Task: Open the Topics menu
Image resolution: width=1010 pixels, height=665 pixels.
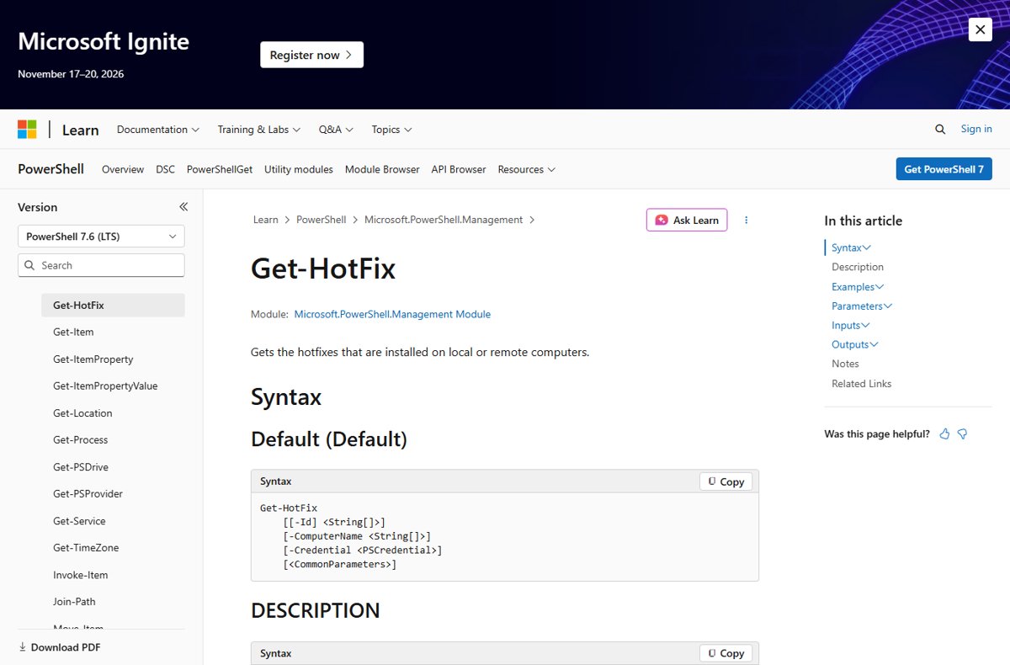Action: 391,130
